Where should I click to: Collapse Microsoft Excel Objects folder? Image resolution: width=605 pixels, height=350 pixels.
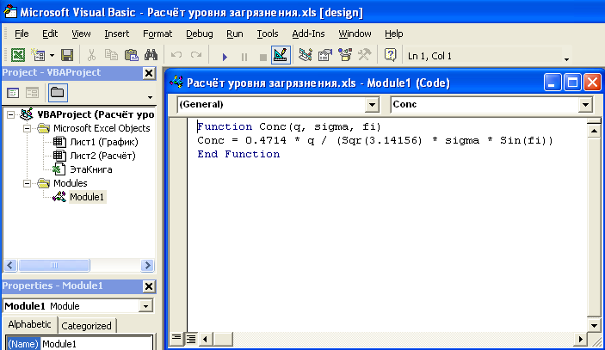[x=27, y=128]
